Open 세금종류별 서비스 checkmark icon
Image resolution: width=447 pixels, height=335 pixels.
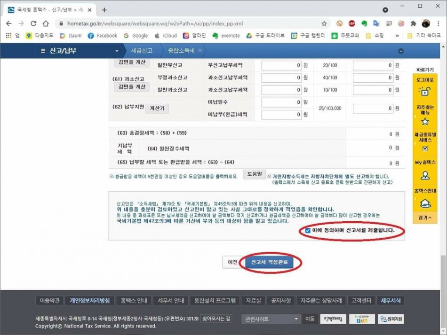425,148
